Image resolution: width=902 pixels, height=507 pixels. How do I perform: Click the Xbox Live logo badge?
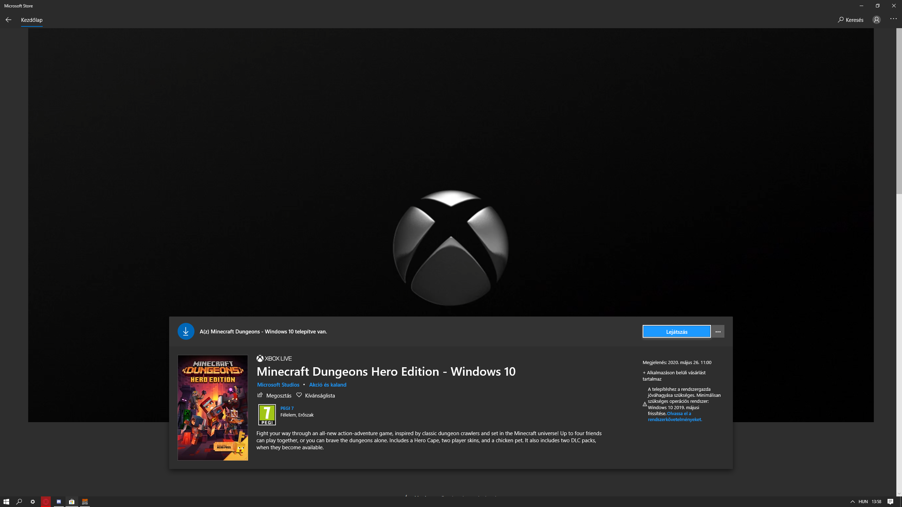(274, 358)
